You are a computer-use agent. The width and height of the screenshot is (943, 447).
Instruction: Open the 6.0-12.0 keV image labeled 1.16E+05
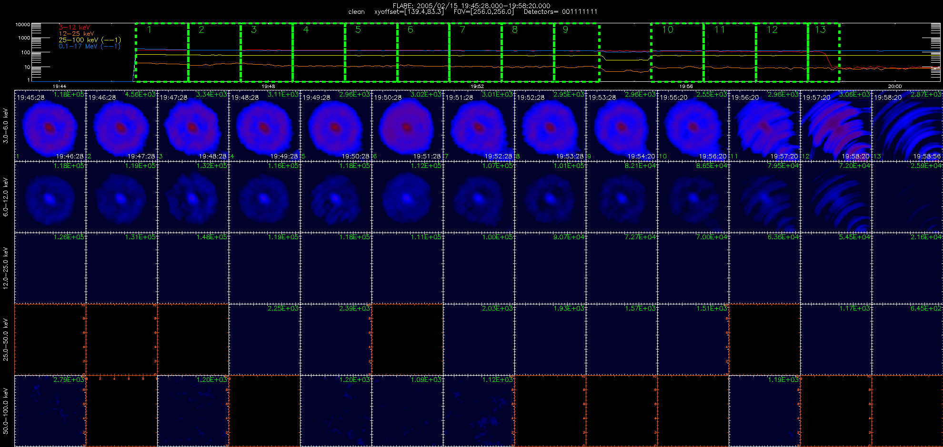coord(264,197)
